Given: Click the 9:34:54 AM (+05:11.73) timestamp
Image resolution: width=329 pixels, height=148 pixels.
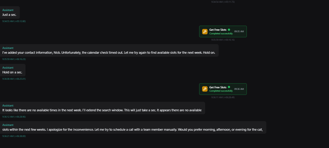Looking at the screenshot, I should click(x=223, y=2).
